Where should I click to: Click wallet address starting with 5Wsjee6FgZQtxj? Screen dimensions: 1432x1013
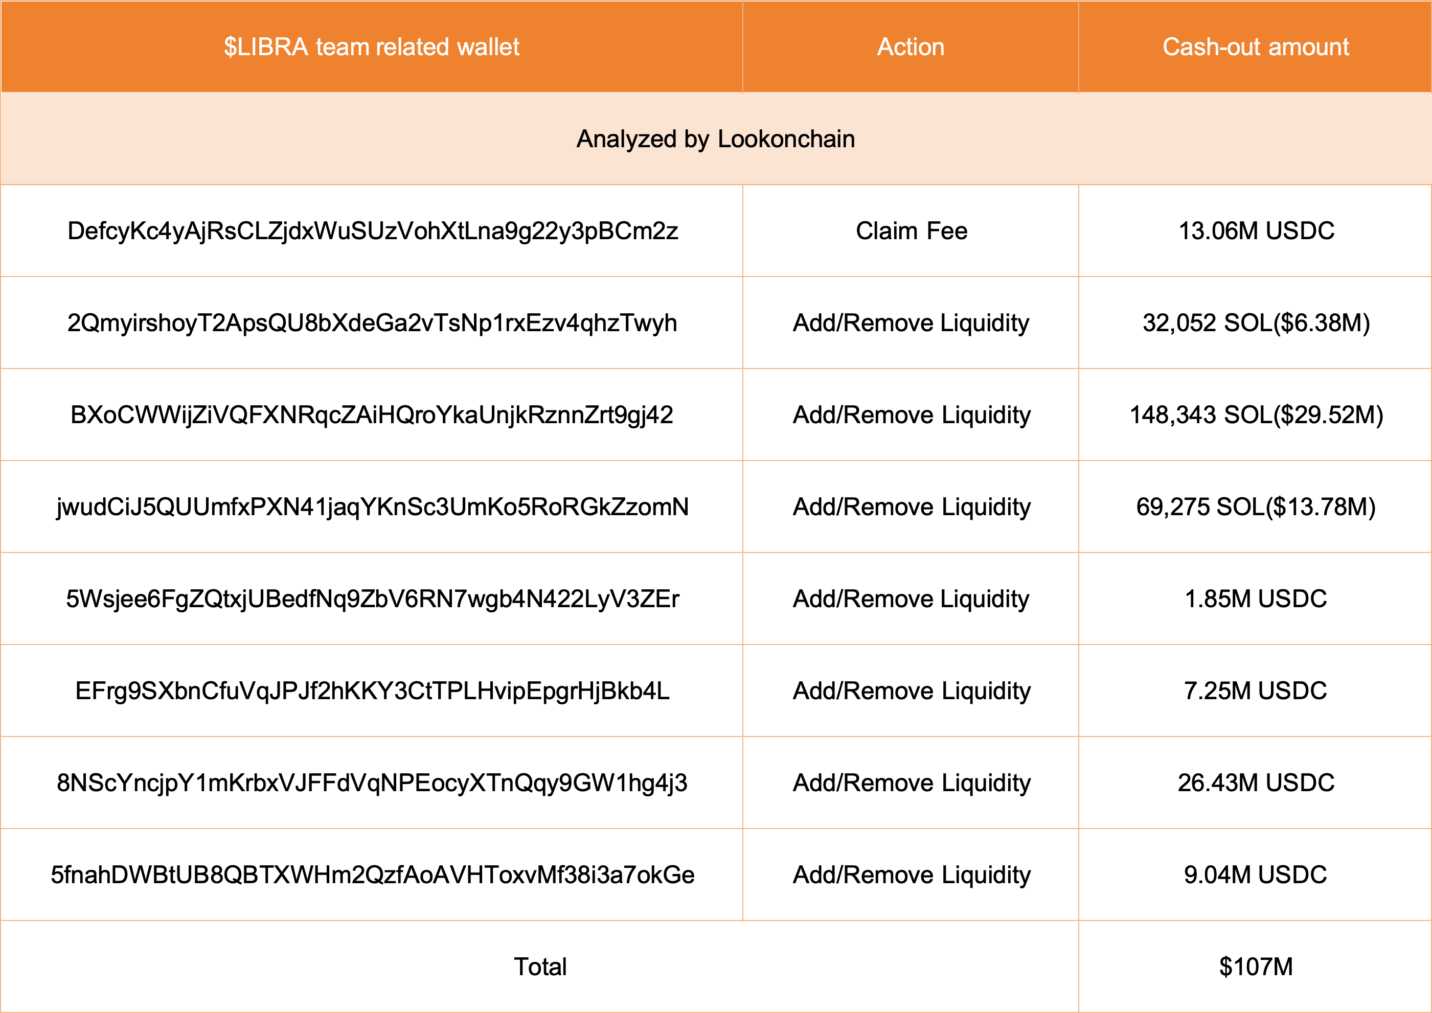coord(371,599)
